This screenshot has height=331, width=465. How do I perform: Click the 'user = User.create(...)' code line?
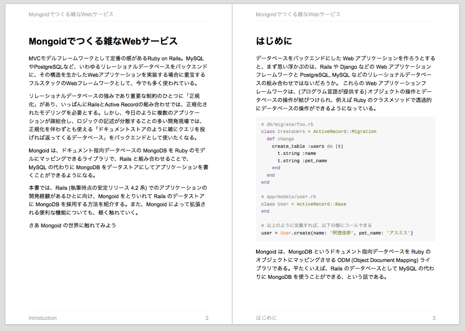[337, 233]
